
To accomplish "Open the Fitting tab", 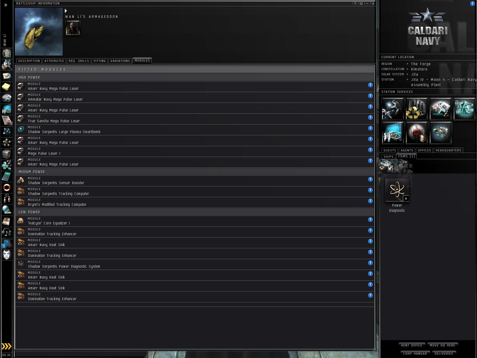I will [100, 61].
